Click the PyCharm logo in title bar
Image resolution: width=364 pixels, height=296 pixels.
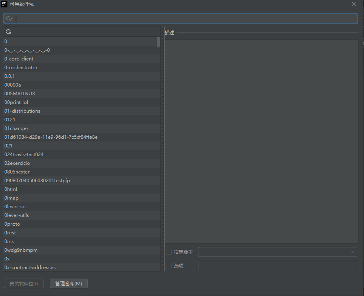[4, 4]
